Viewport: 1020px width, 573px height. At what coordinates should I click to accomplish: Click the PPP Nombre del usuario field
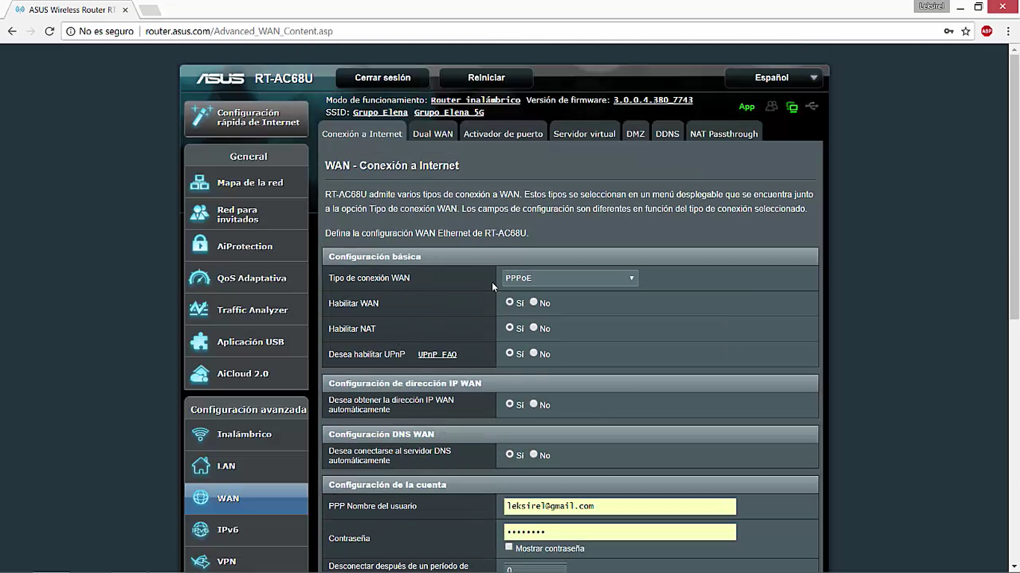coord(620,506)
